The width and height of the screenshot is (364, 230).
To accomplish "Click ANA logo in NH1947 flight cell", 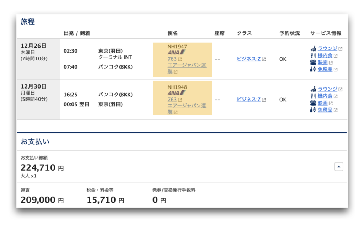I will [176, 53].
